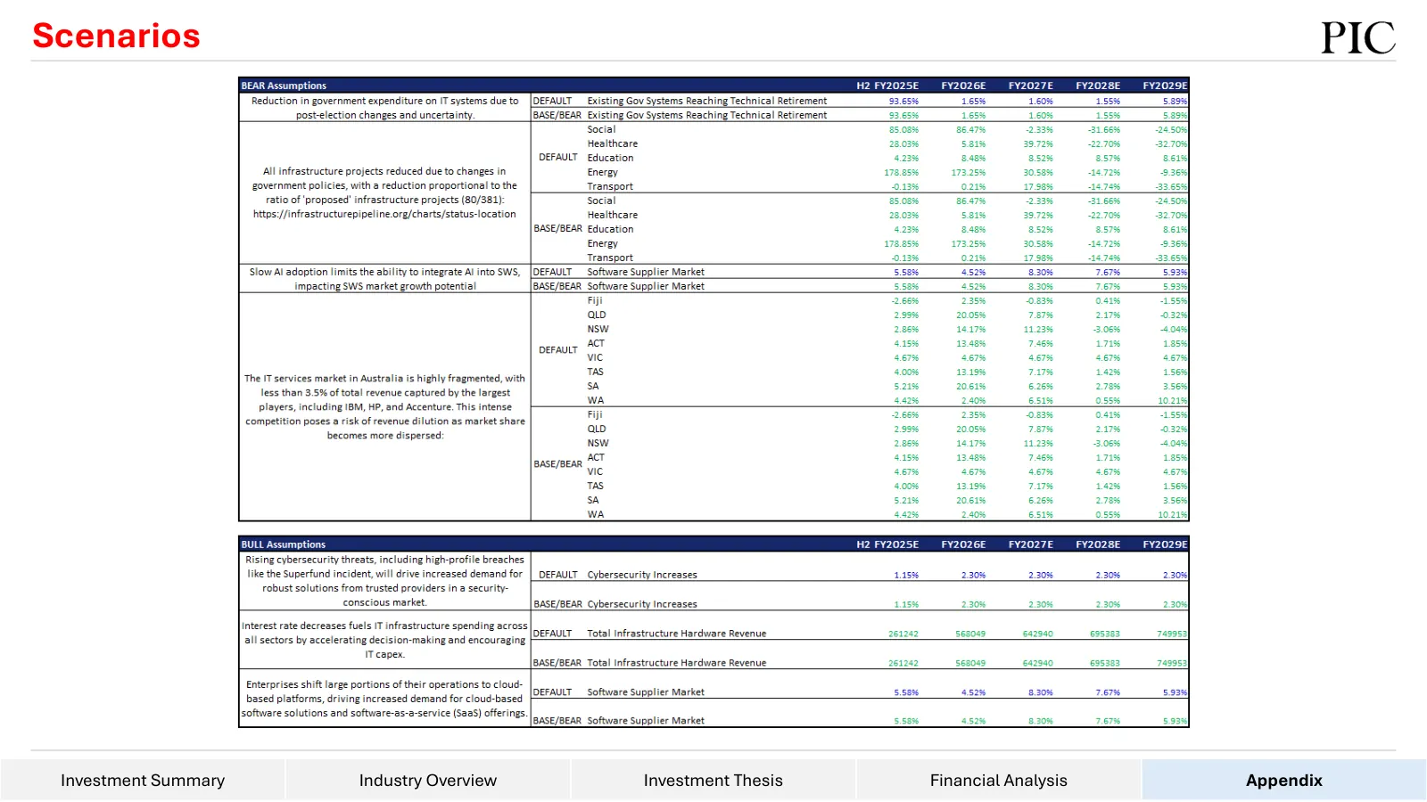Click 'Interest rate decreases fuels IT' text
Screen dimensions: 1427x802
click(384, 640)
